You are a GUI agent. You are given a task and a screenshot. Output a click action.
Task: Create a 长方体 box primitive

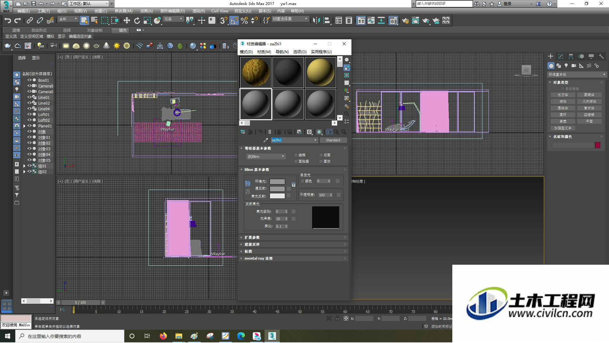tap(563, 95)
